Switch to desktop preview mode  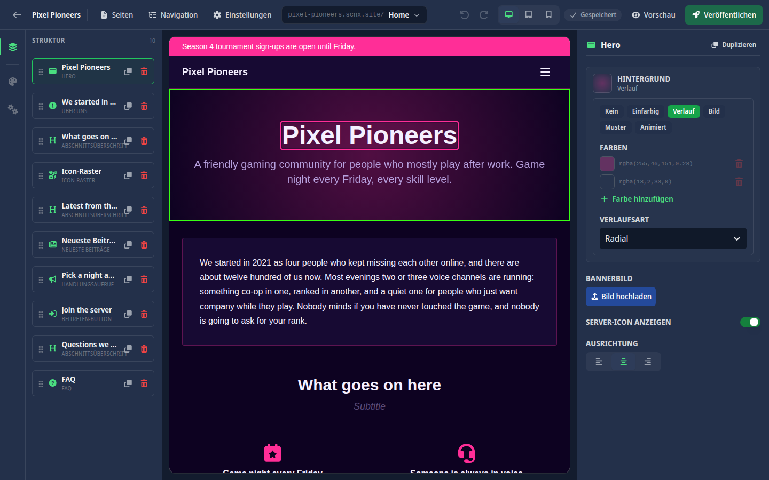509,15
